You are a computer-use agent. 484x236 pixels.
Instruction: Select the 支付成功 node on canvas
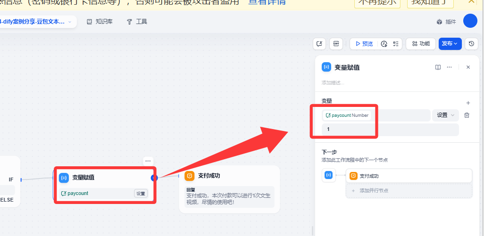229,189
